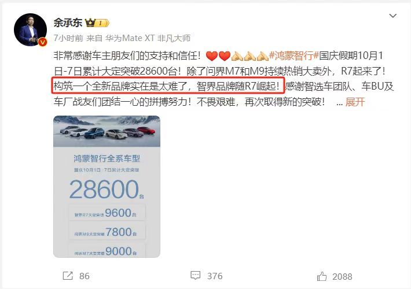Like the post with thumbs-up icon
The height and width of the screenshot is (289, 411).
[x=322, y=276]
